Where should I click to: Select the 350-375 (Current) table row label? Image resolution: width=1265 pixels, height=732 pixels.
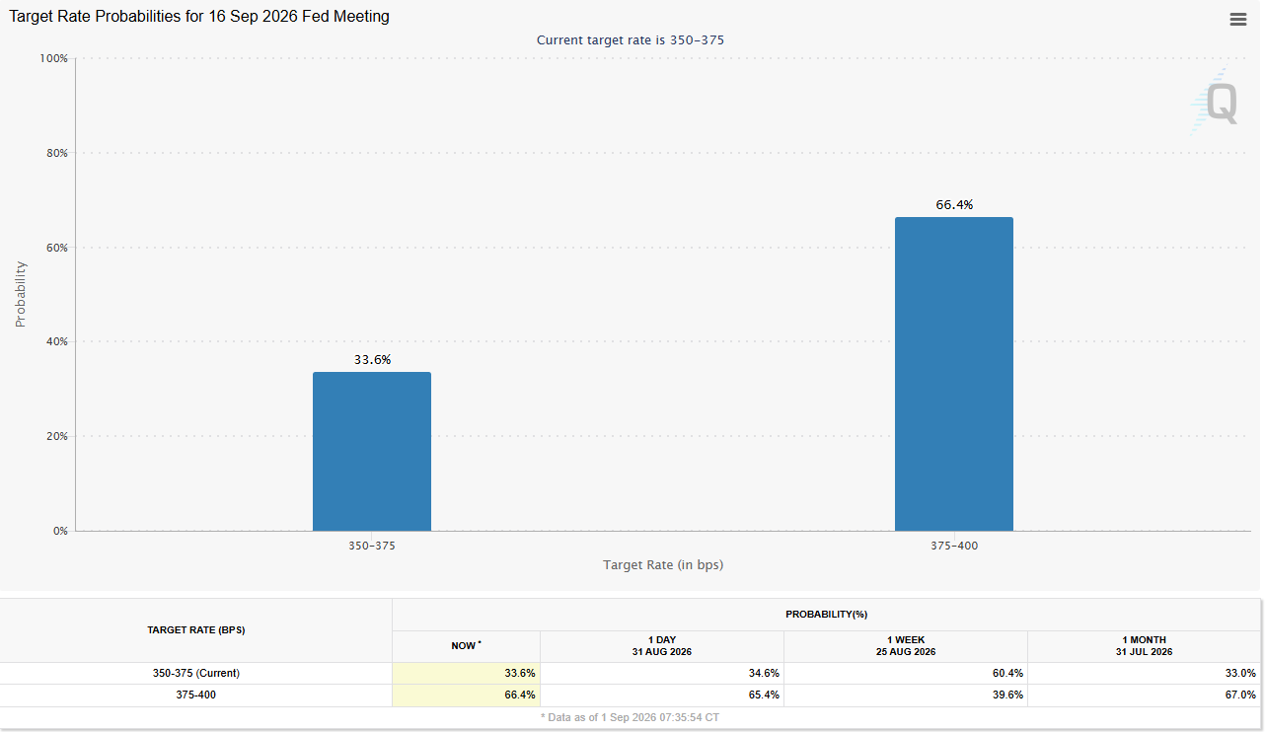pos(196,673)
